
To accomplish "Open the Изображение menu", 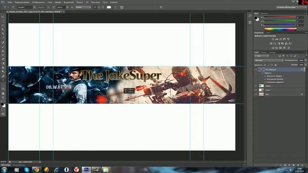I will 38,2.
